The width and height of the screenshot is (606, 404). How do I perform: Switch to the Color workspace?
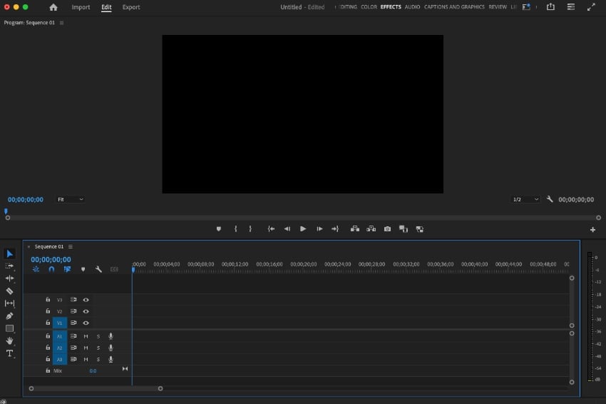click(x=369, y=7)
